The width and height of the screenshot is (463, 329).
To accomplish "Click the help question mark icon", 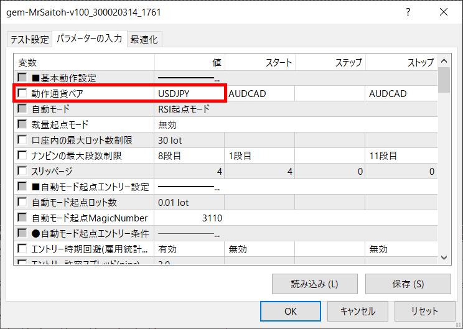I will (408, 12).
